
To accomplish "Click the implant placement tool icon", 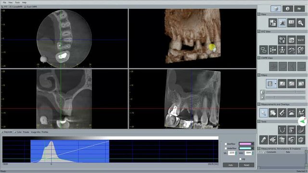I will point(263,140).
